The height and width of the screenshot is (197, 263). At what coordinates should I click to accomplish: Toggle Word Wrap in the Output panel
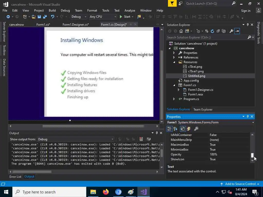coord(149,139)
